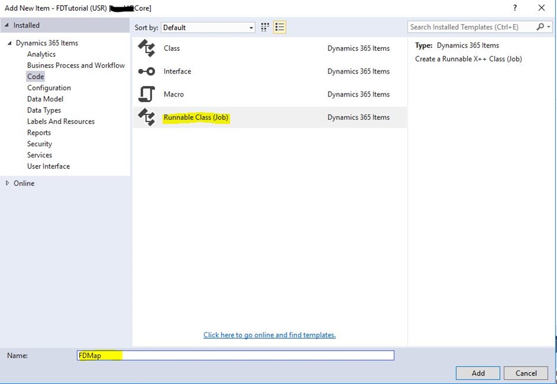Select the Data Model category
The height and width of the screenshot is (384, 557).
tap(45, 99)
